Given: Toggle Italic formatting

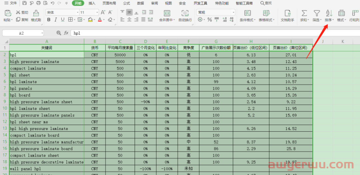Looking at the screenshot, I should (56, 20).
